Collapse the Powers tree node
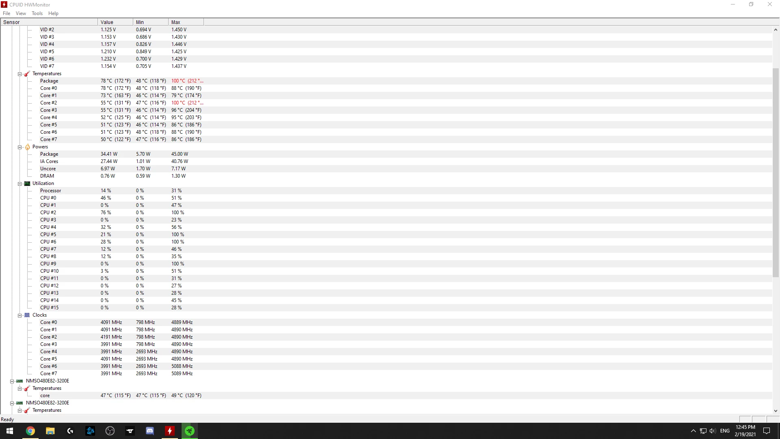This screenshot has height=439, width=780. point(19,147)
